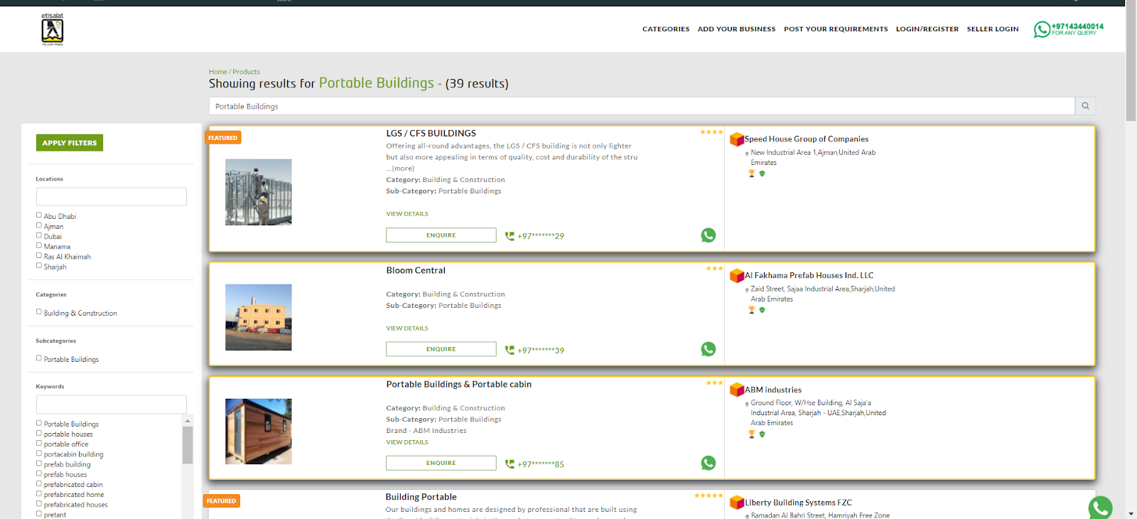The width and height of the screenshot is (1137, 519).
Task: Open LOGIN/REGISTER menu item
Action: pyautogui.click(x=927, y=29)
